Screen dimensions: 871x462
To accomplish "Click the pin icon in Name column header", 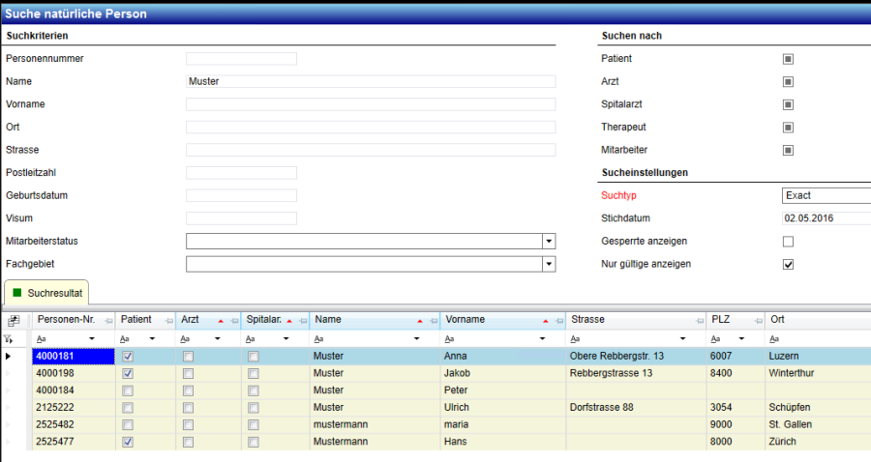I will pos(433,320).
